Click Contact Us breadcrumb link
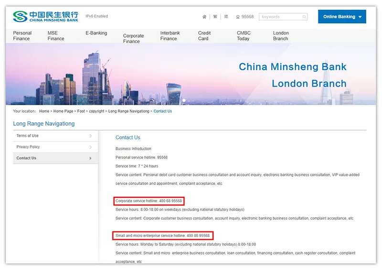Screen dimensions: 382x270 (162, 111)
